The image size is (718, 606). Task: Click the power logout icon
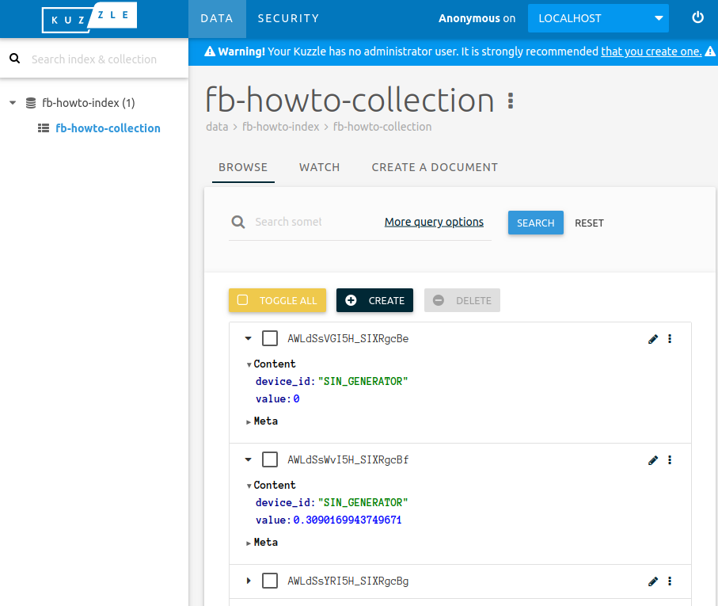coord(697,17)
